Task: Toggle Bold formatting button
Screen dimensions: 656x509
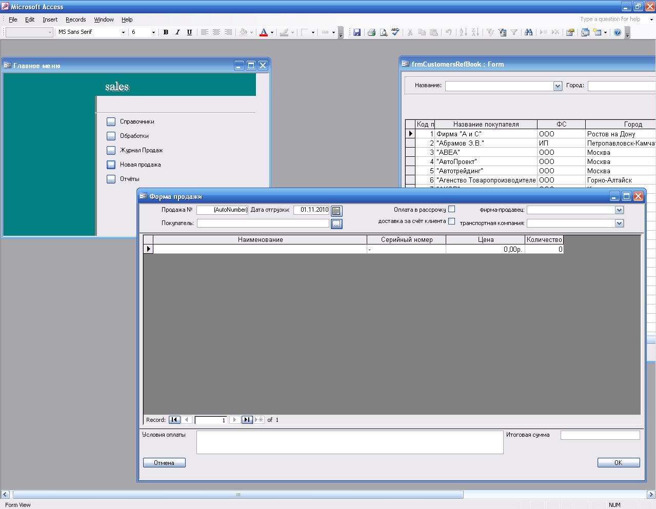Action: (x=166, y=32)
